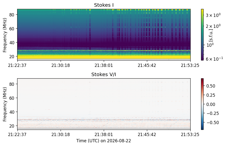
Task: Click the bright yellow band near 20 MHz
Action: click(104, 57)
